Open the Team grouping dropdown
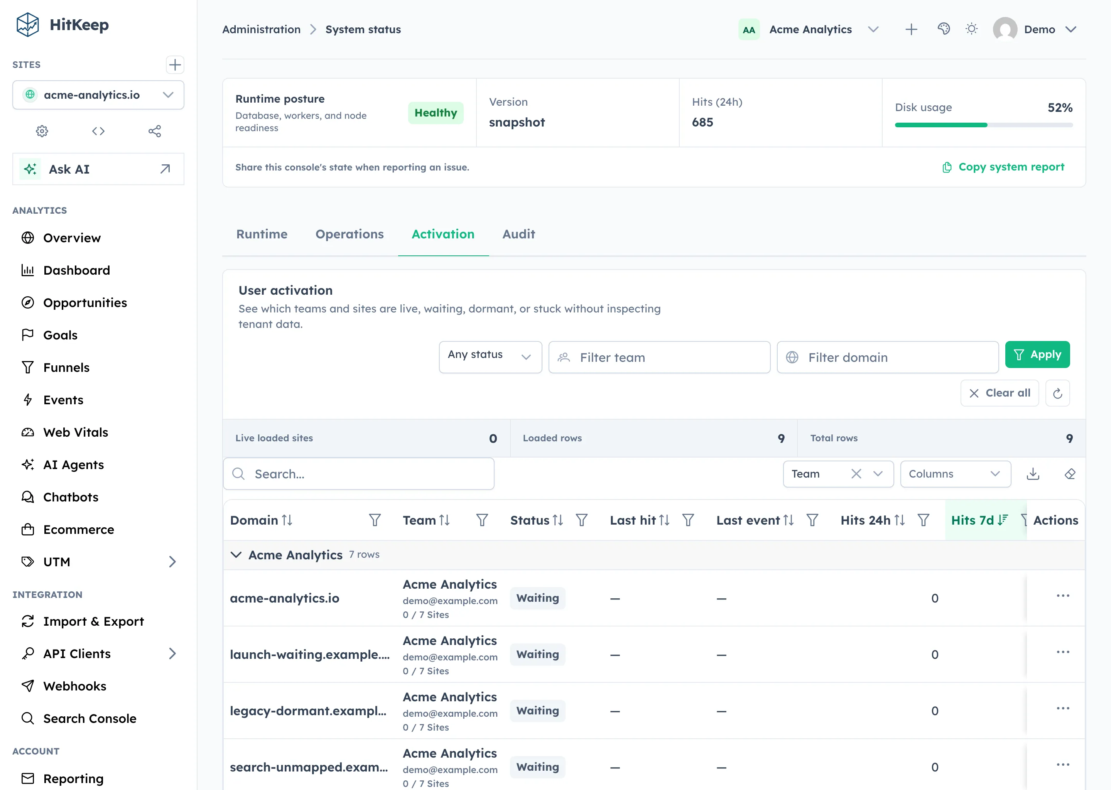Image resolution: width=1111 pixels, height=790 pixels. click(x=838, y=474)
